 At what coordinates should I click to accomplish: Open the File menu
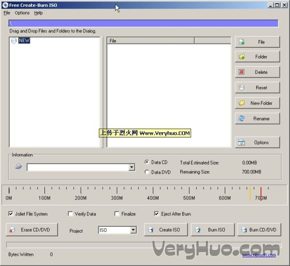click(7, 13)
